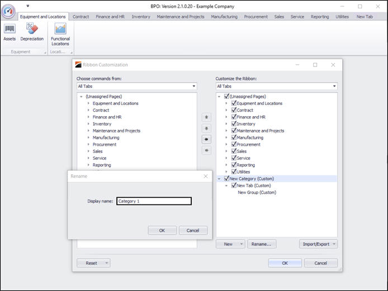
Task: Click OK in the Rename dialog
Action: click(162, 231)
